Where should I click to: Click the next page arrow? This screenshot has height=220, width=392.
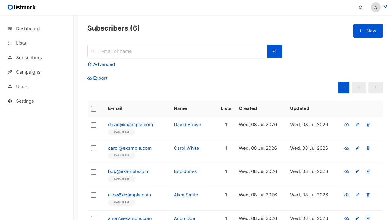point(375,87)
